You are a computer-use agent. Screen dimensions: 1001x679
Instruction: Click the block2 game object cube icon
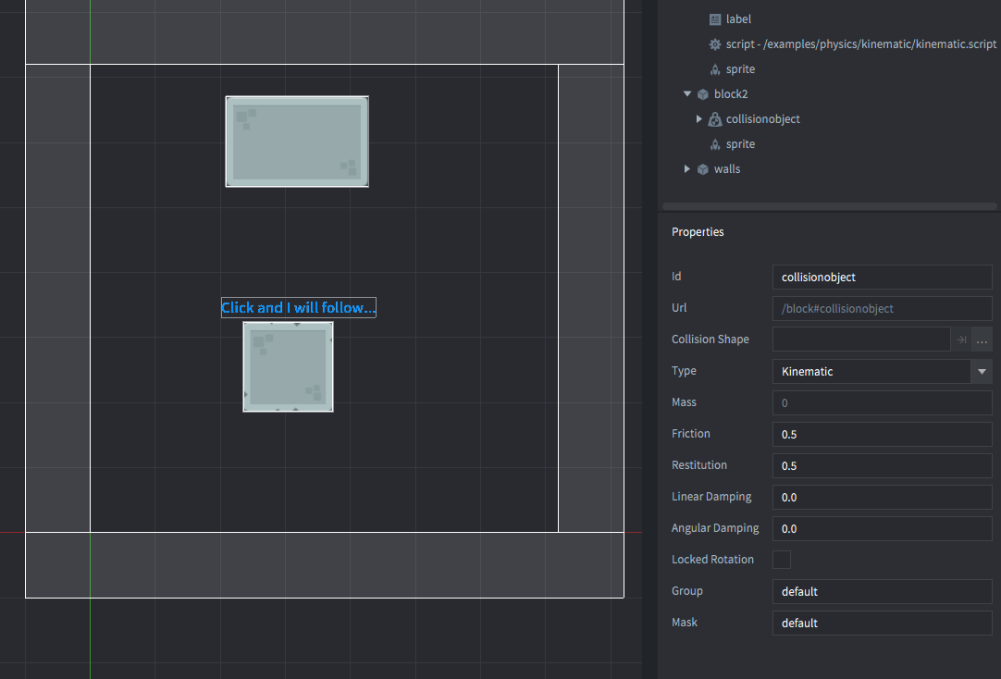pyautogui.click(x=703, y=94)
